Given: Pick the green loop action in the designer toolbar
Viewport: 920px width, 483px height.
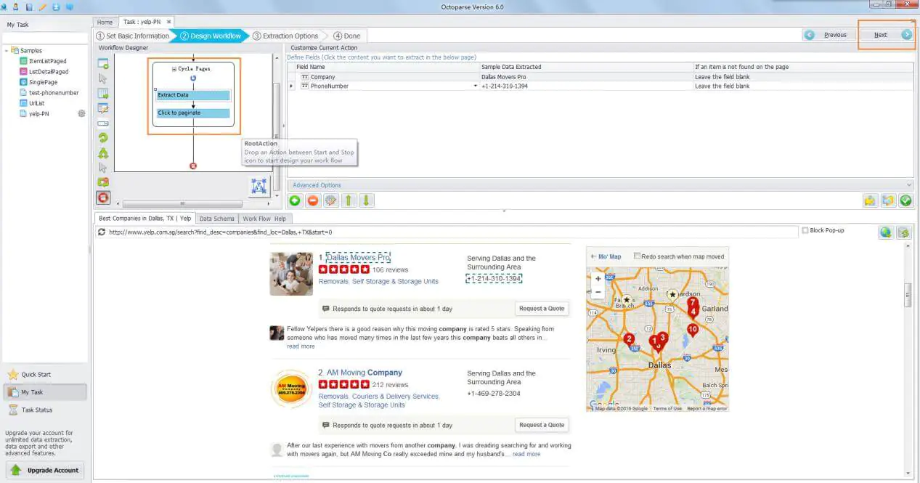Looking at the screenshot, I should pyautogui.click(x=103, y=137).
